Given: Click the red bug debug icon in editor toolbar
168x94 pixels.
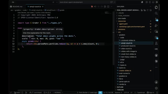Looking at the screenshot, I should [92, 7].
